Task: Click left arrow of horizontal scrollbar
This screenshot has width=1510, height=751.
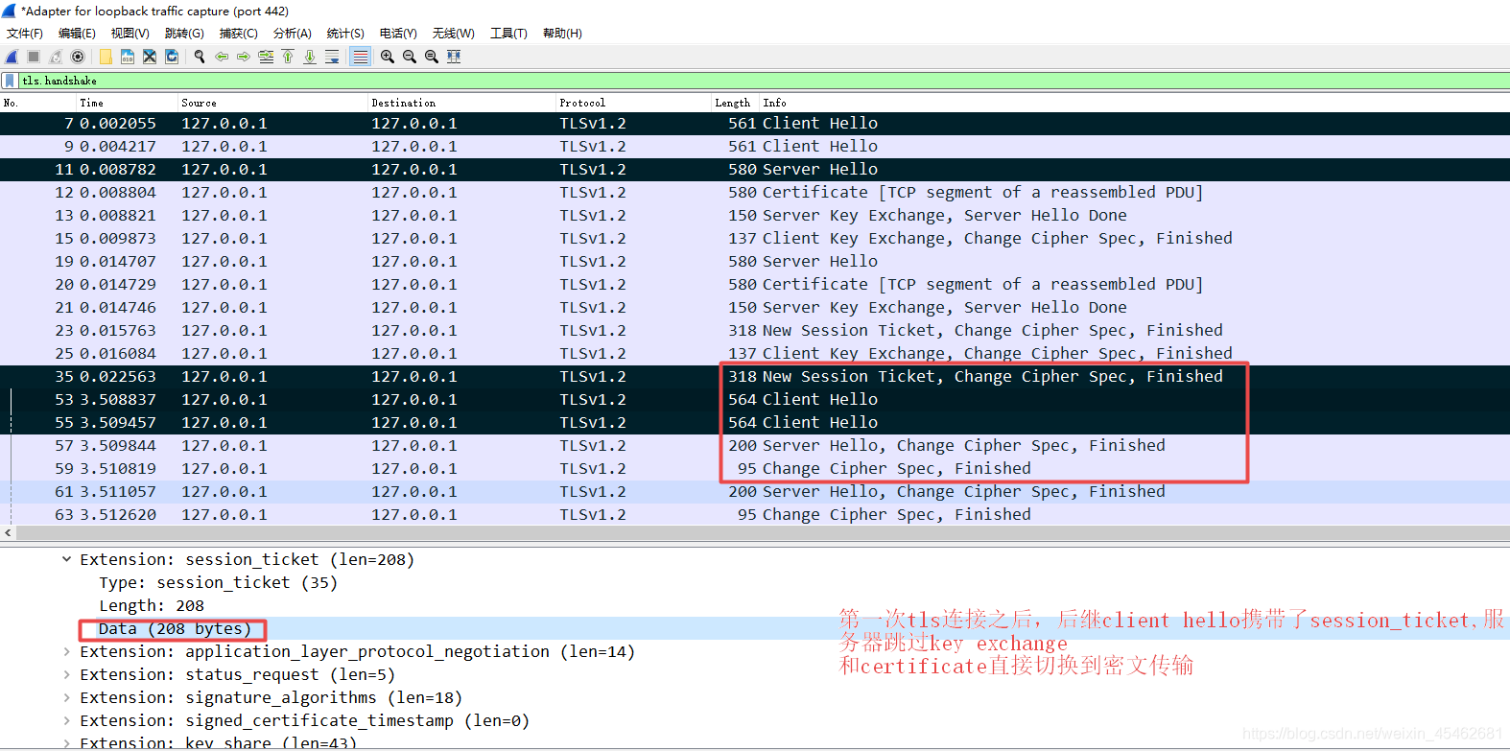Action: click(8, 533)
